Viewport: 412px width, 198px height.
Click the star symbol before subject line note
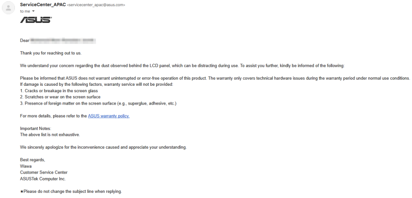click(x=22, y=191)
